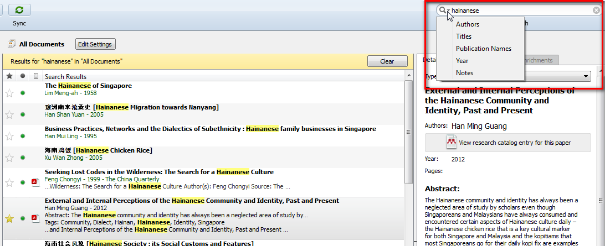The image size is (605, 246).
Task: Click 'View research catalog entry for this paper'
Action: (x=507, y=143)
